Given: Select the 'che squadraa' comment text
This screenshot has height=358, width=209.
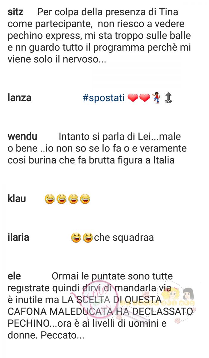Looking at the screenshot, I should (124, 238).
